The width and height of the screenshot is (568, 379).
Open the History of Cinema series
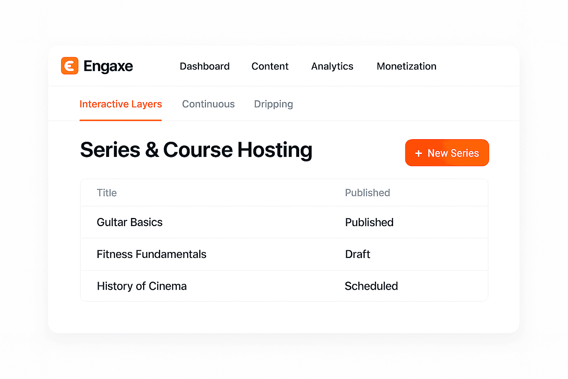click(x=142, y=286)
